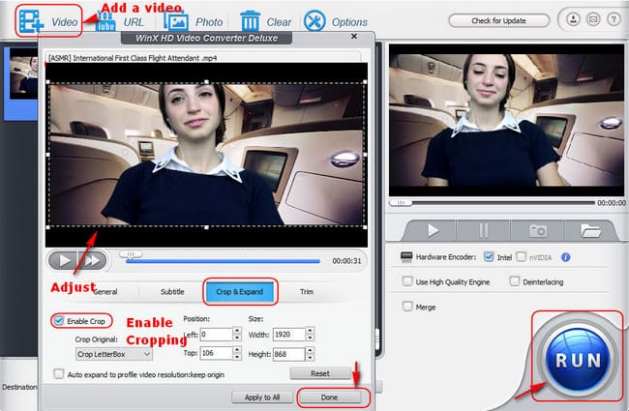Toggle the Intel hardware encoder checkbox

489,257
